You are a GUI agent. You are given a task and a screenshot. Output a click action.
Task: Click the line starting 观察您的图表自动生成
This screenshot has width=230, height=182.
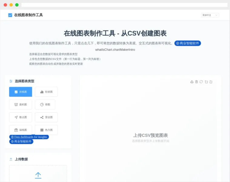tap(56, 64)
